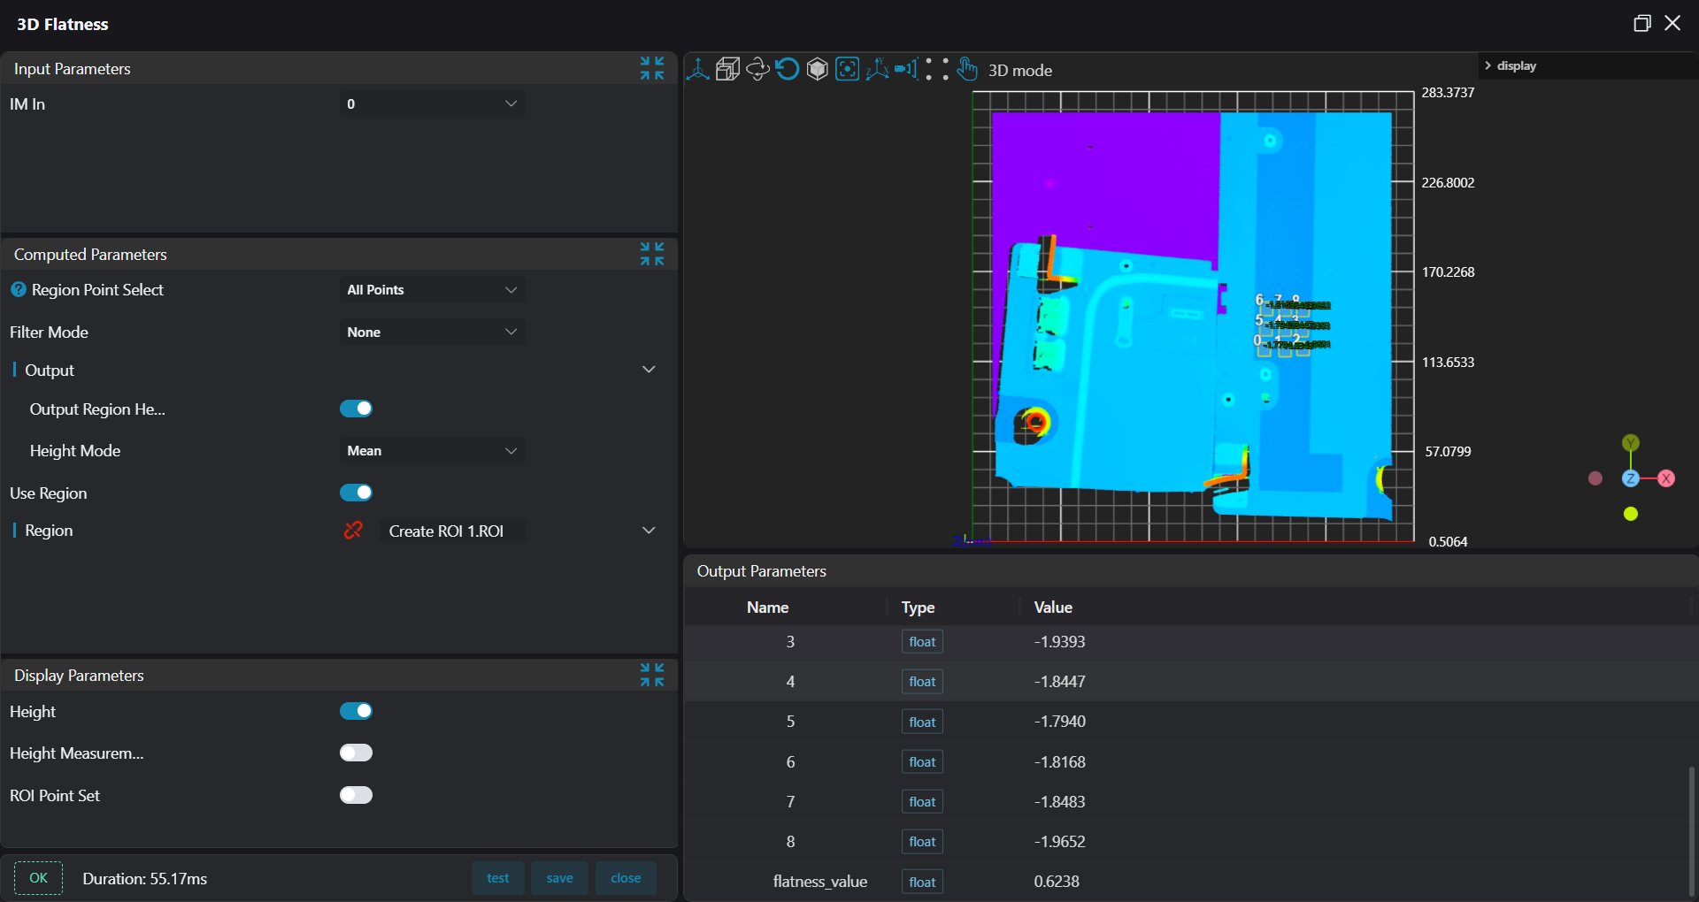
Task: Click the save button
Action: click(559, 878)
